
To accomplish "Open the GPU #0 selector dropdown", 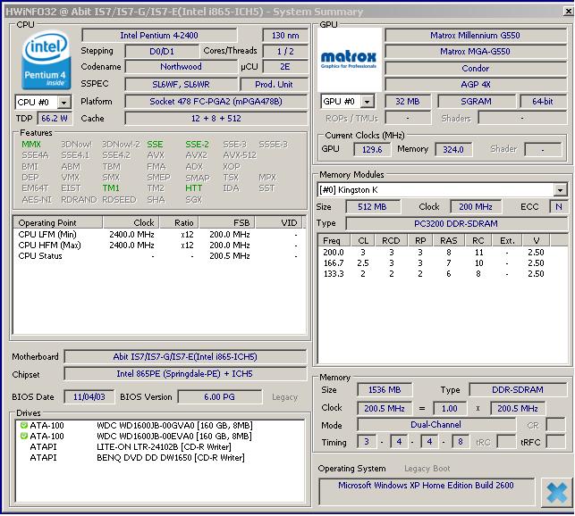I will 367,102.
